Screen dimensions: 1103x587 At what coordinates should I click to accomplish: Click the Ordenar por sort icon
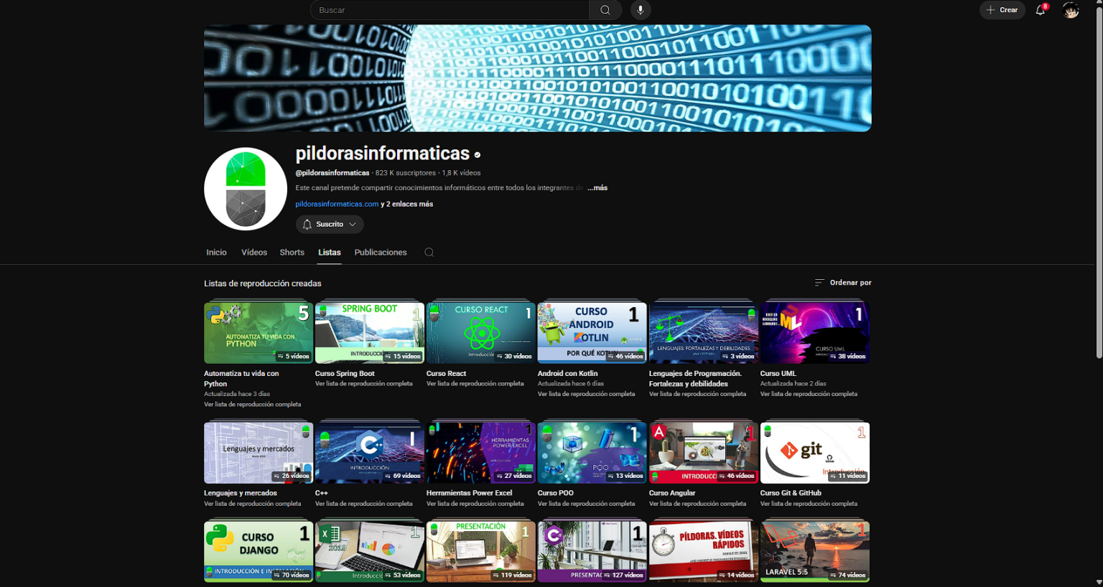click(x=819, y=283)
